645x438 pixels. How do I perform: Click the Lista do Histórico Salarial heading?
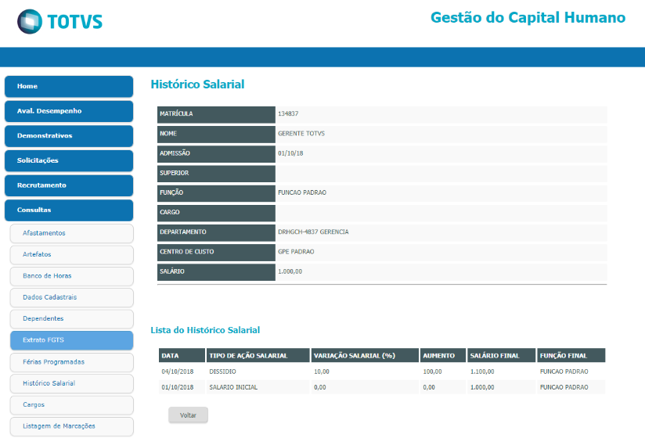pos(205,330)
